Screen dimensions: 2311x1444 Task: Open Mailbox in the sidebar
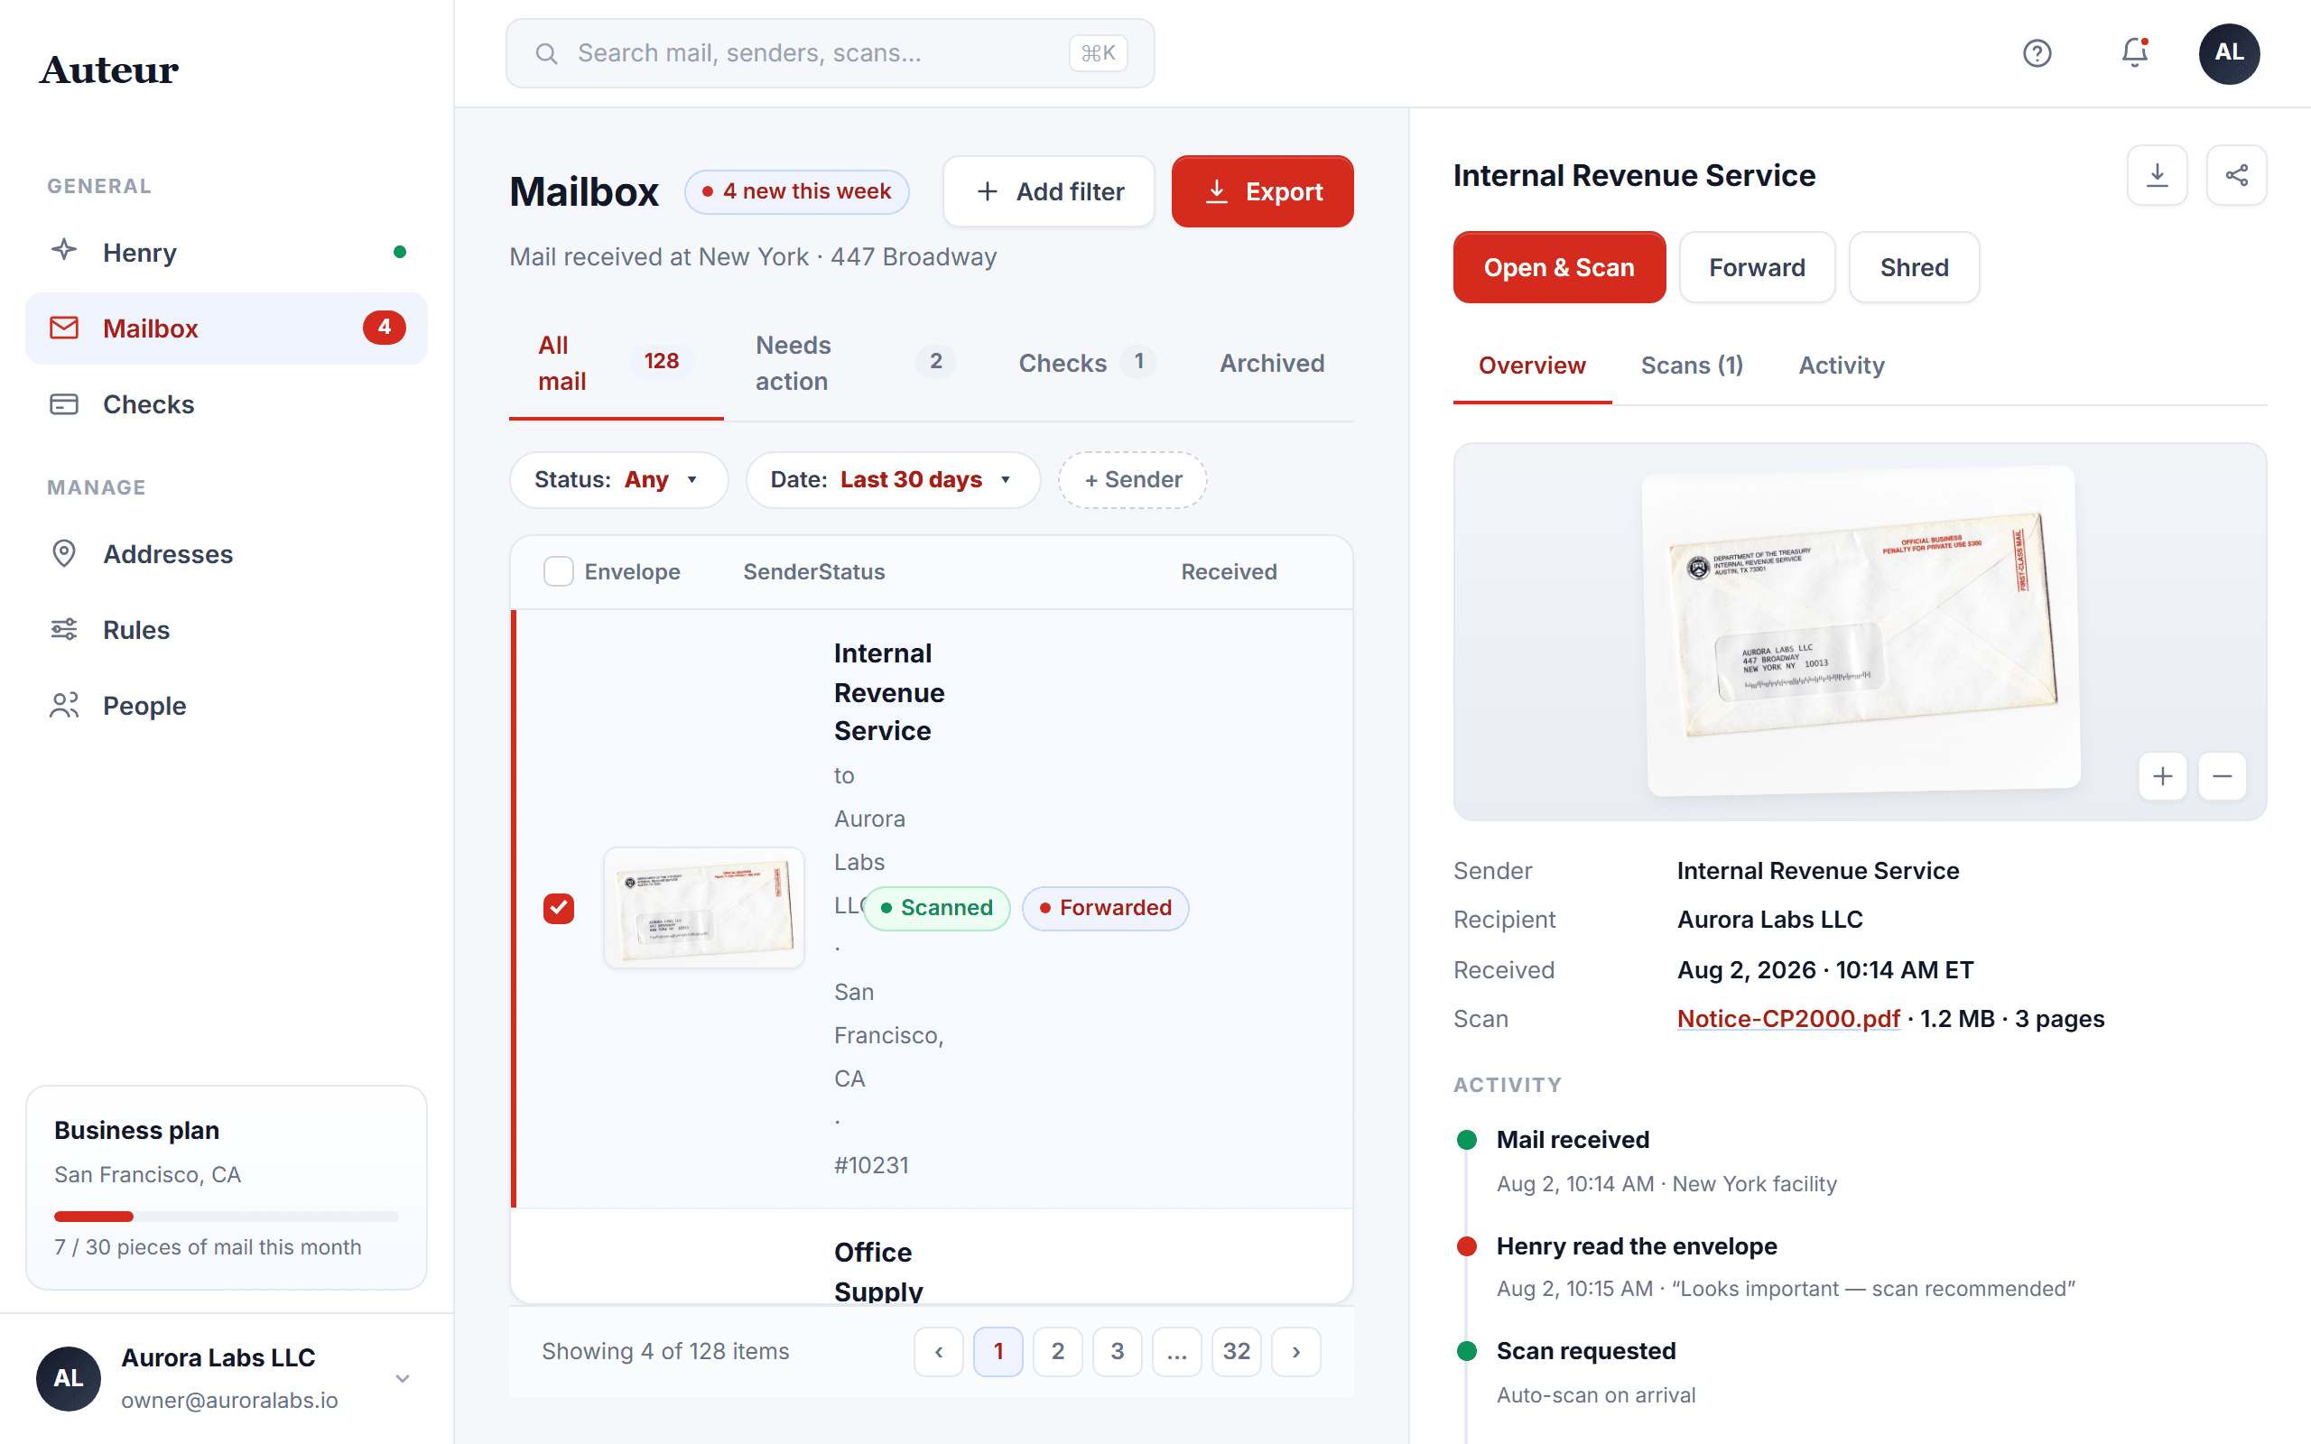pyautogui.click(x=227, y=328)
